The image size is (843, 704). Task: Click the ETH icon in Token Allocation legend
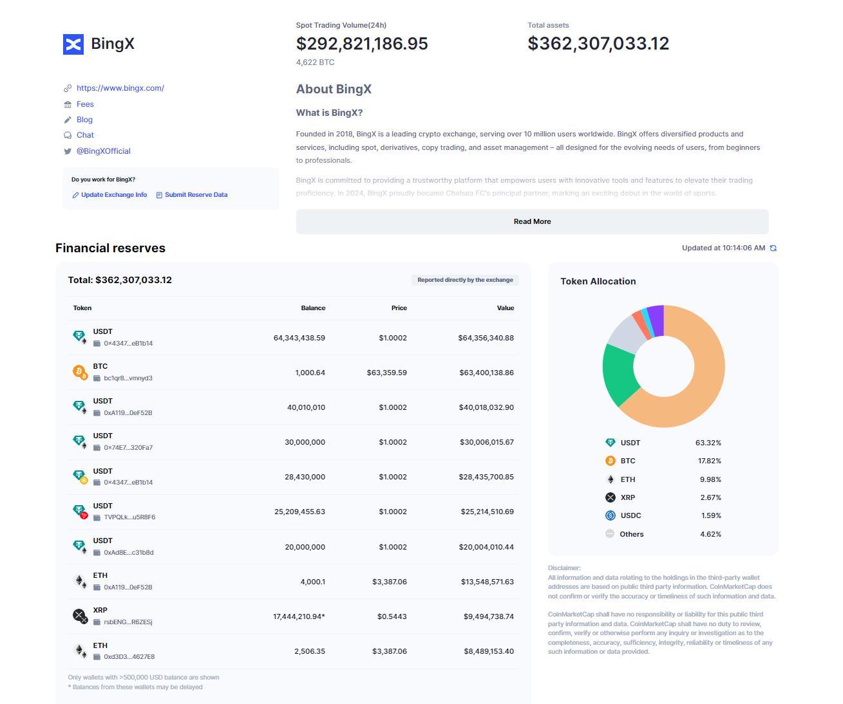611,479
